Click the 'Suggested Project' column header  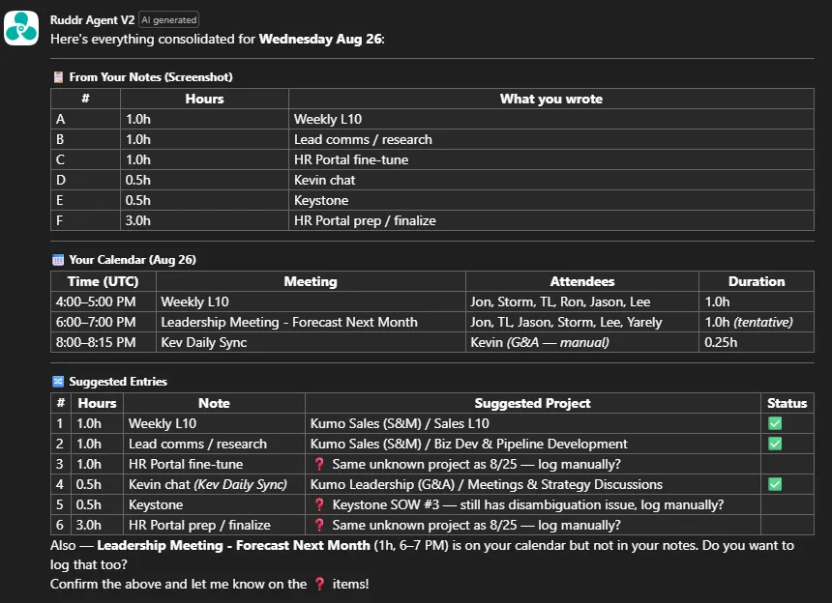point(532,403)
